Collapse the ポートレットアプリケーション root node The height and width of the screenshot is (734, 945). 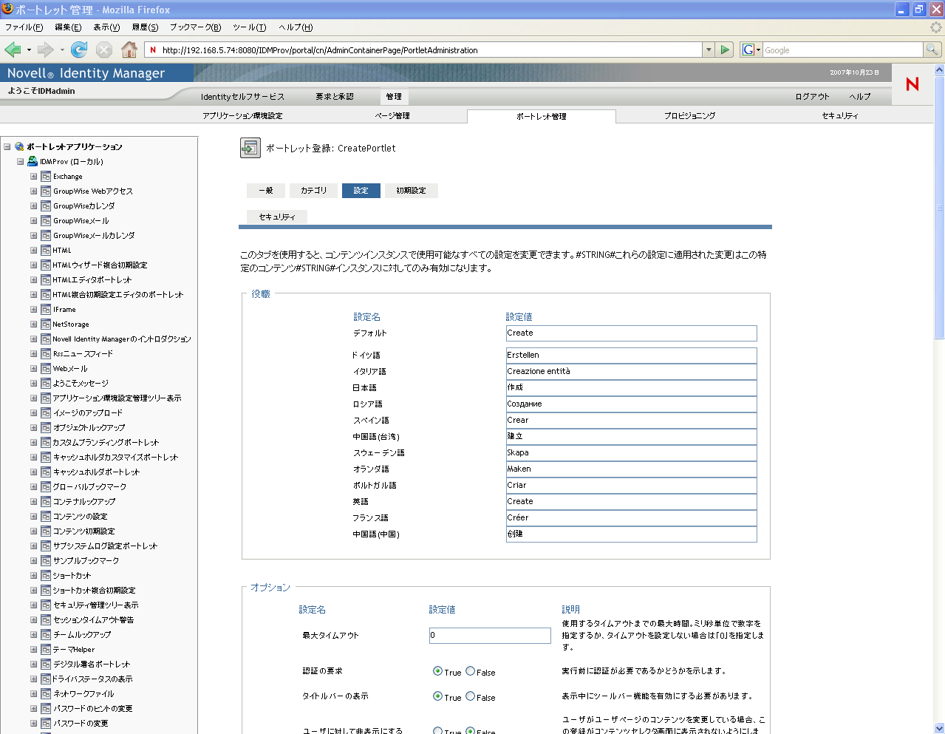7,146
